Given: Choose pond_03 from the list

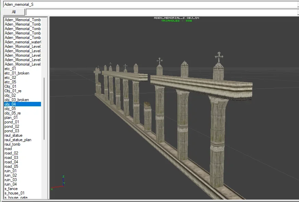Looking at the screenshot, I should 23,131.
